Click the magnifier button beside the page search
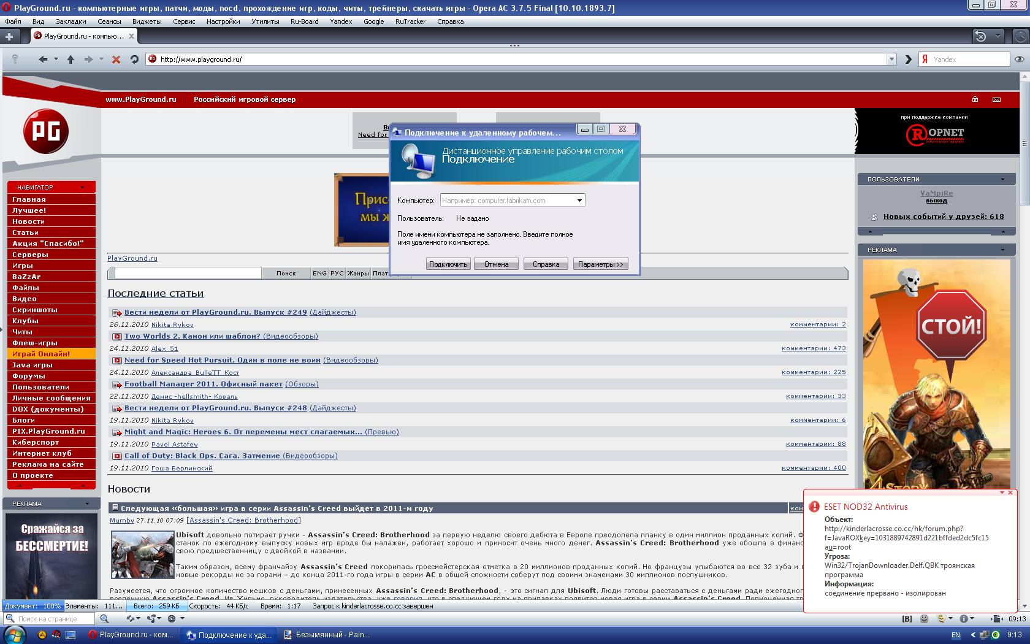This screenshot has width=1030, height=644. pos(104,619)
